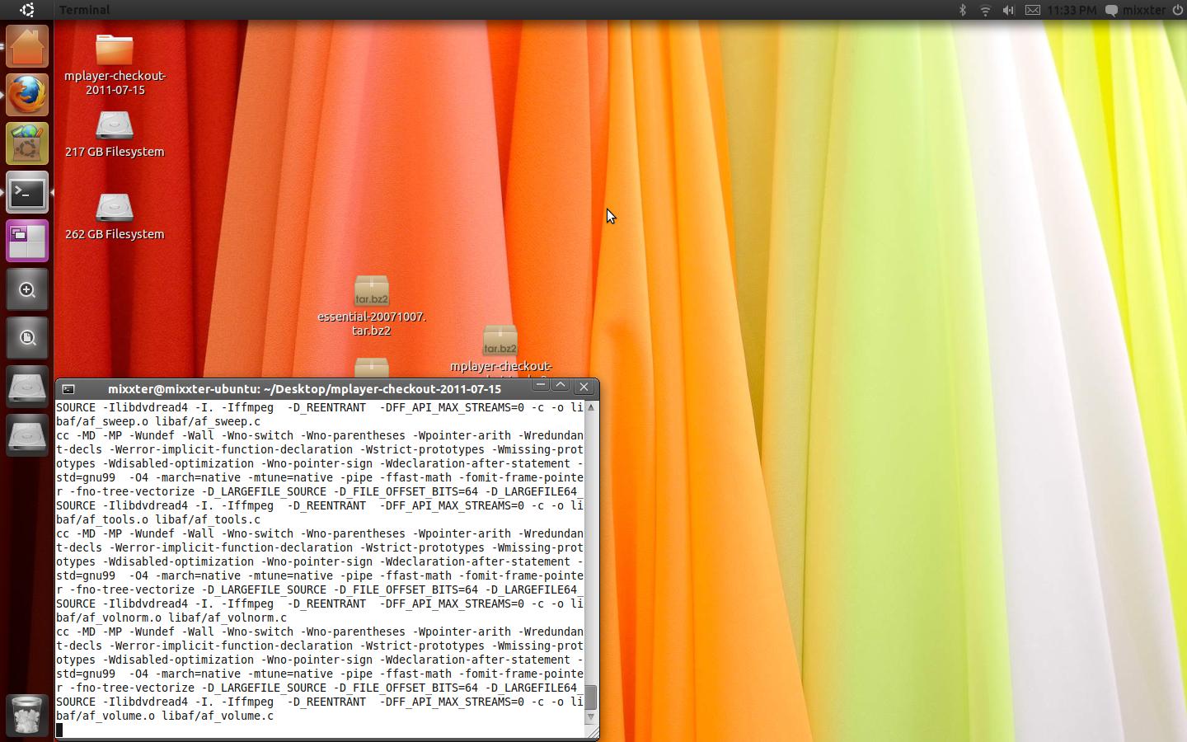Screen dimensions: 1187x742
Task: Open the sound volume indicator
Action: pyautogui.click(x=1008, y=10)
